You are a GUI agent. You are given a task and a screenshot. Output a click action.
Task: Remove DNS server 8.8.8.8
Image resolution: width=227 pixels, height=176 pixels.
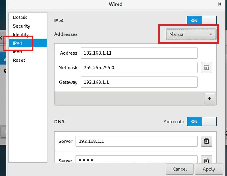207,159
